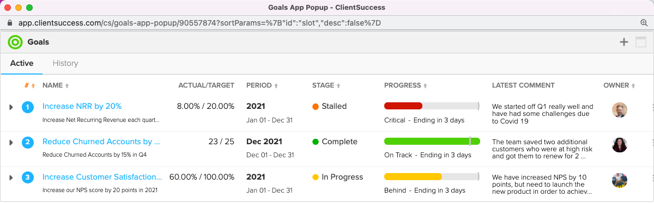Expand the Reduce Churned Accounts row

[x=11, y=143]
